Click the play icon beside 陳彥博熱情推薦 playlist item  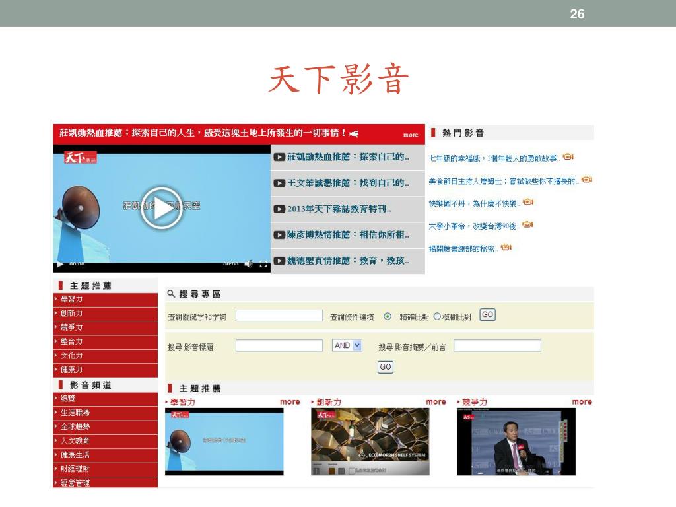[x=279, y=235]
